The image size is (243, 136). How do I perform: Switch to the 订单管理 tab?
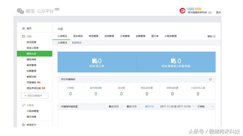(125, 36)
